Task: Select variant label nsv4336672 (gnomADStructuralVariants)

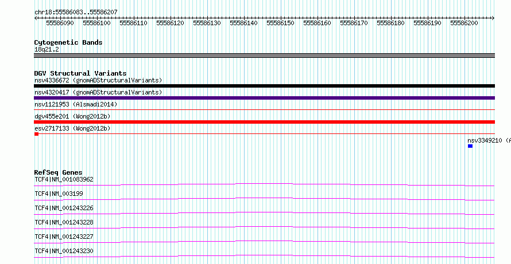Action: coord(98,80)
